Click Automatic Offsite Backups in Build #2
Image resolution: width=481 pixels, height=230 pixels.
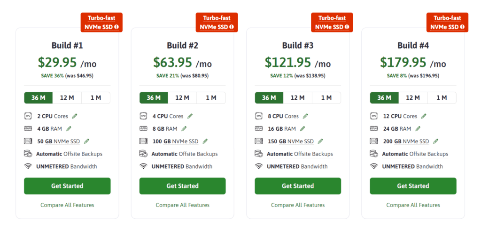tap(184, 154)
